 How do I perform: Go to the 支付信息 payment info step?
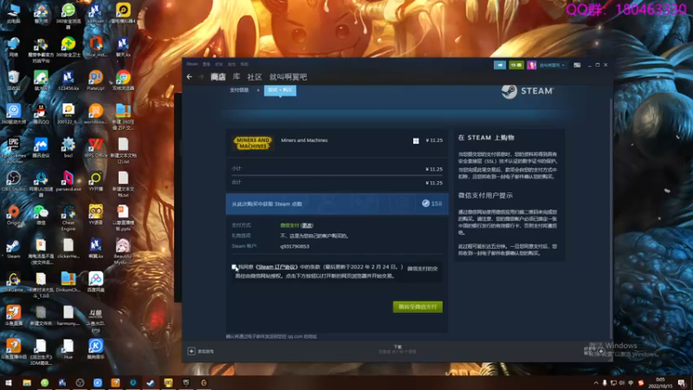[x=239, y=90]
